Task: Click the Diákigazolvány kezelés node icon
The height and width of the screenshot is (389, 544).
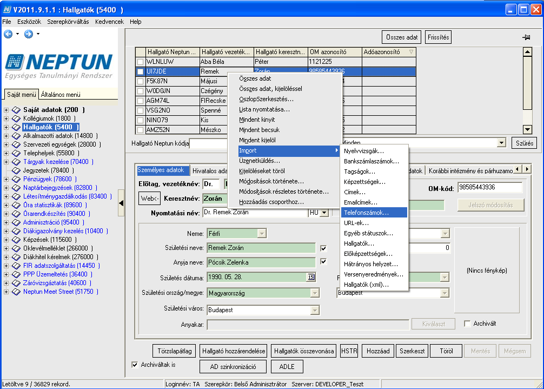Action: [16, 232]
